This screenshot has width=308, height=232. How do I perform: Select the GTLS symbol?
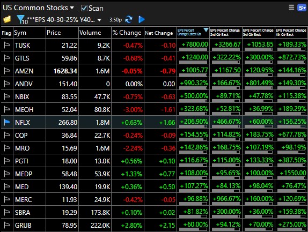(22, 58)
